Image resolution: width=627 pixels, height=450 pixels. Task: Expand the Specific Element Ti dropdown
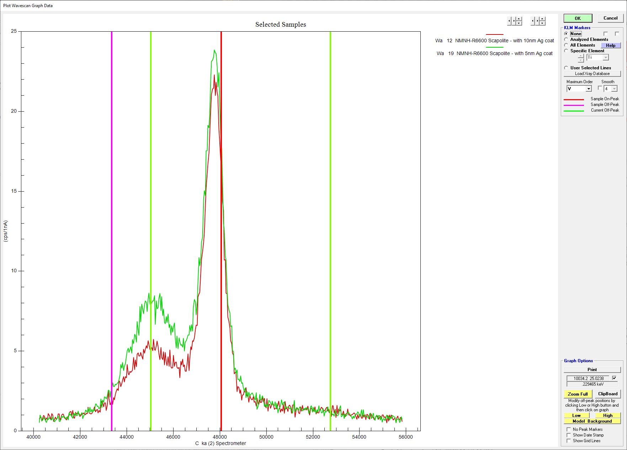click(606, 58)
